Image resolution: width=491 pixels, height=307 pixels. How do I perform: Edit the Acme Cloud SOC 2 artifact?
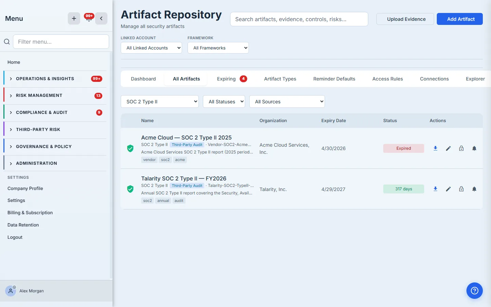click(x=448, y=148)
